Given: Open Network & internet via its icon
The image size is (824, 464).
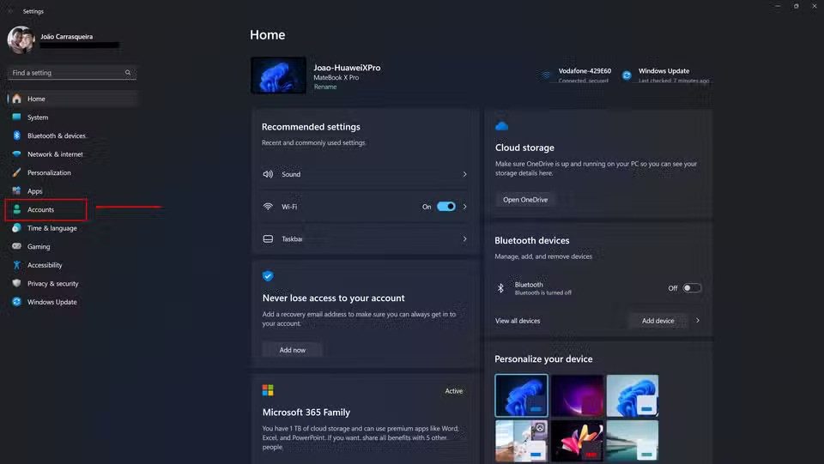Looking at the screenshot, I should coord(16,154).
